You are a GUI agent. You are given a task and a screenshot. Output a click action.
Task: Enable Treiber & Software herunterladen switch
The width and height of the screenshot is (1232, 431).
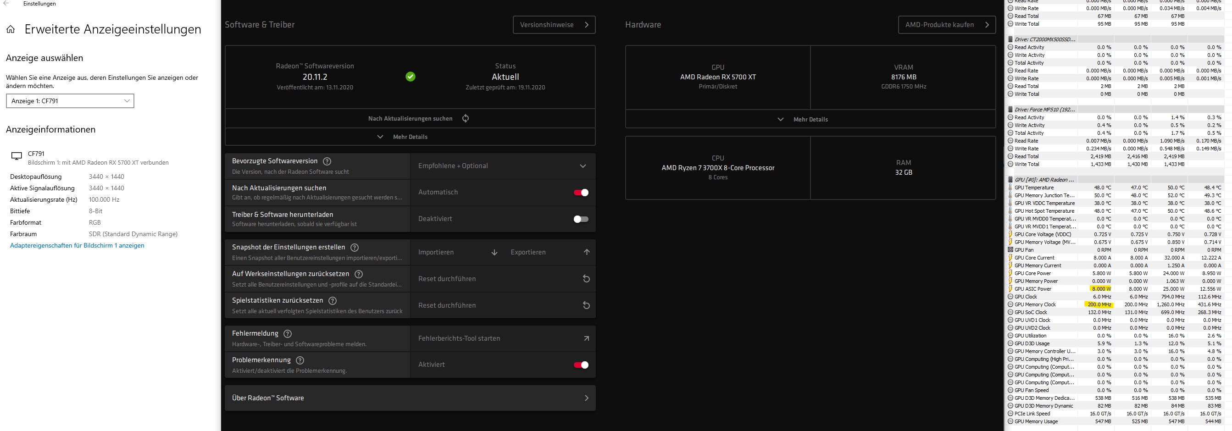tap(581, 219)
